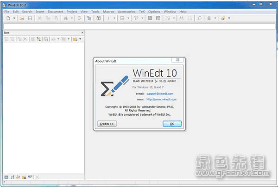Viewport: 278px width, 189px height.
Task: Click the grey X icon below Tree panel
Action: point(37,177)
